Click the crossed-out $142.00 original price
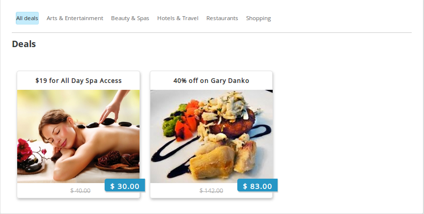The height and width of the screenshot is (214, 424). tap(211, 191)
